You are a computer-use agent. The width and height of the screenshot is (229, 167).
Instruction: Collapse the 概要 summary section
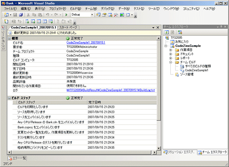point(10,38)
